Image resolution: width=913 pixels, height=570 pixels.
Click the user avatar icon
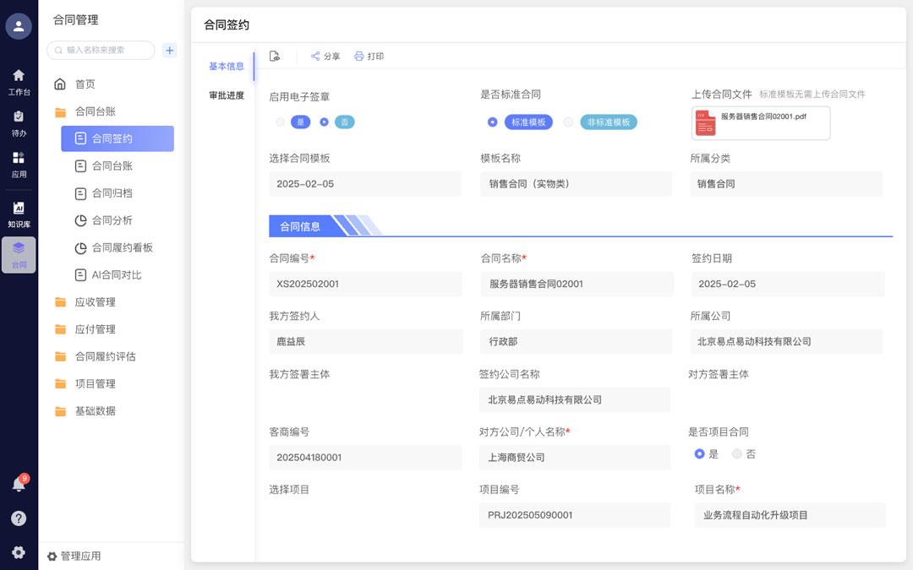(19, 26)
